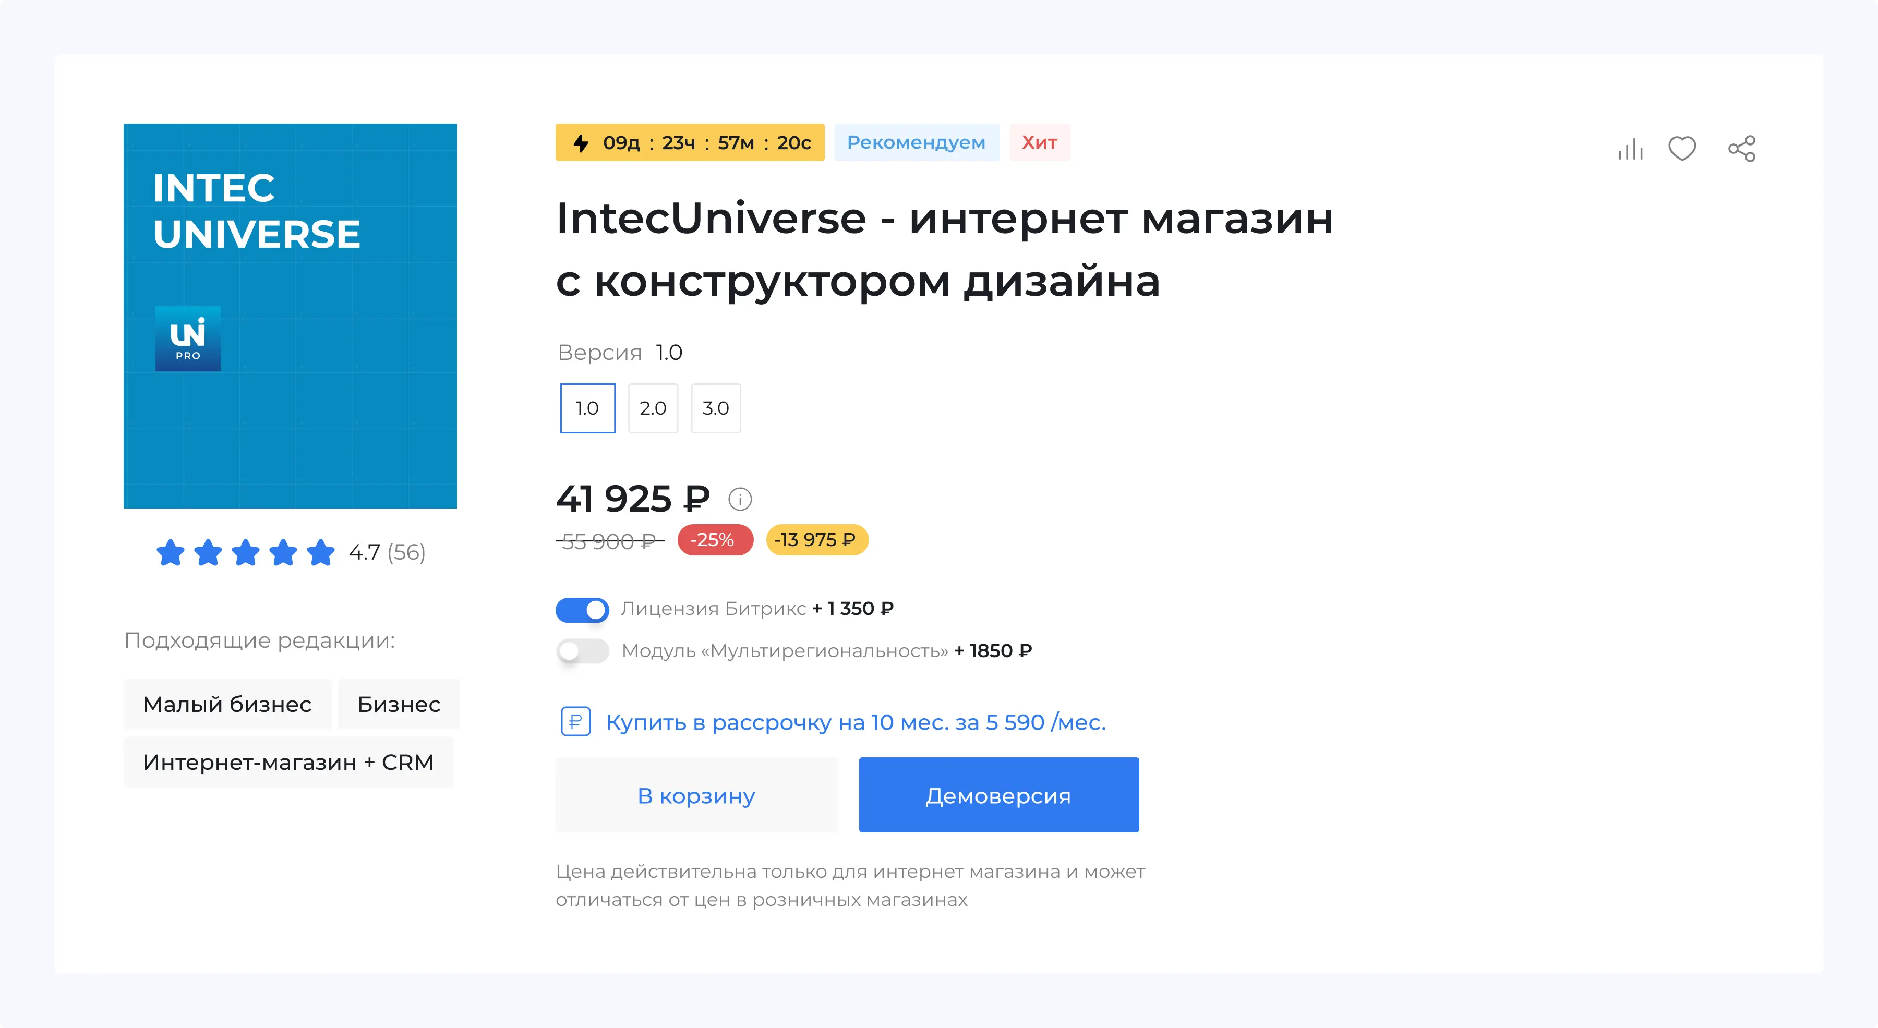Click the UNI PRO logo badge

[x=188, y=339]
